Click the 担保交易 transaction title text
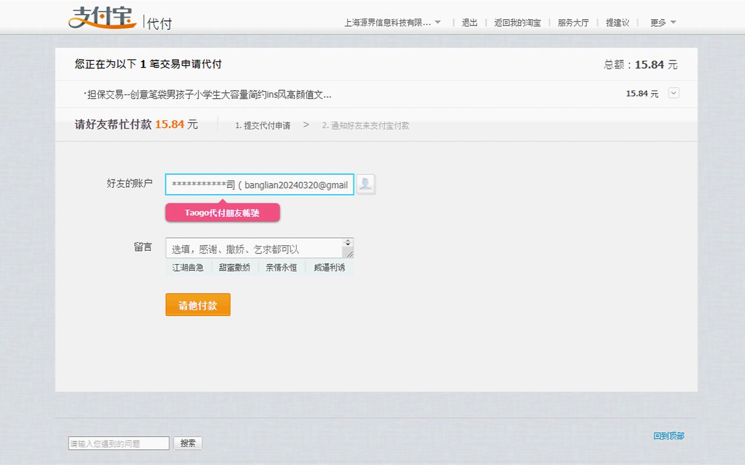The width and height of the screenshot is (745, 465). [x=209, y=94]
